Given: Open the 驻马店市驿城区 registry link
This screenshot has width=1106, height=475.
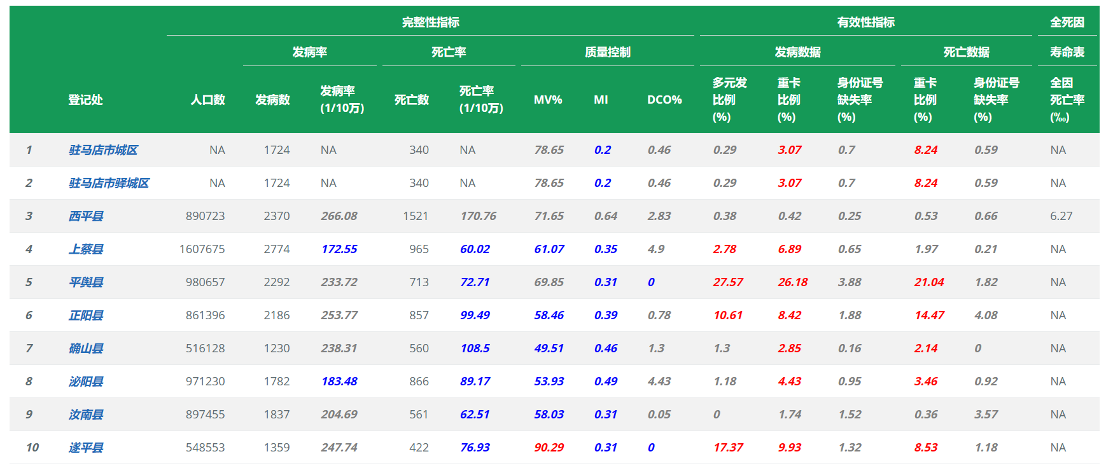Looking at the screenshot, I should point(109,183).
